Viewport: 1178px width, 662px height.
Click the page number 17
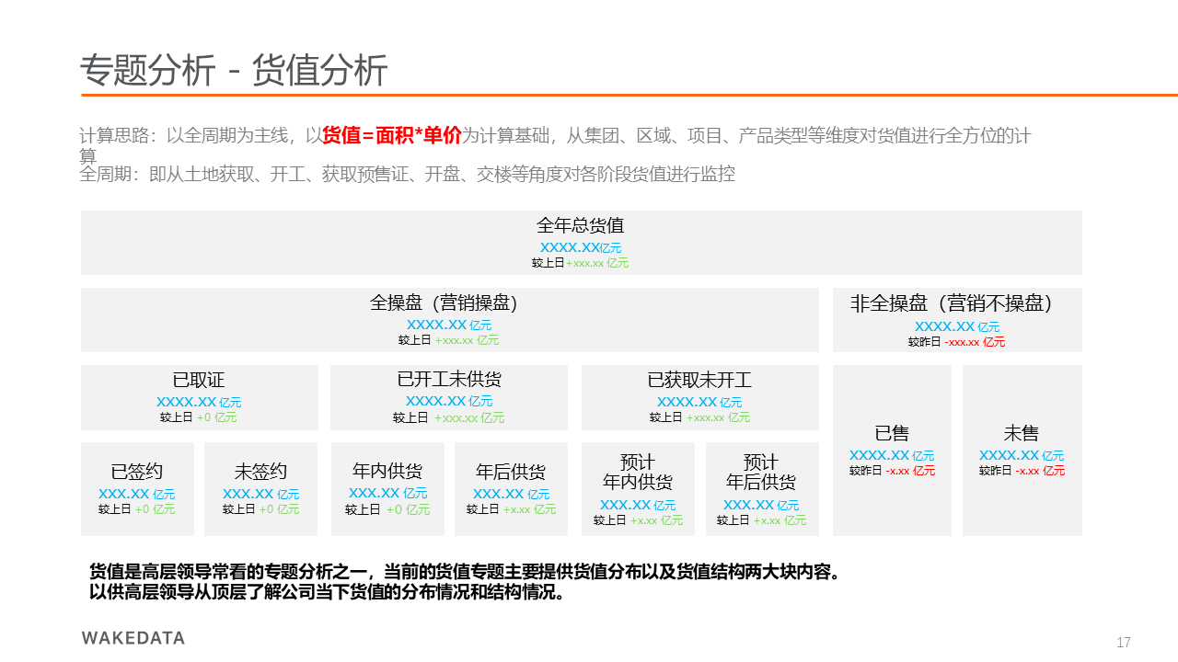click(1124, 643)
